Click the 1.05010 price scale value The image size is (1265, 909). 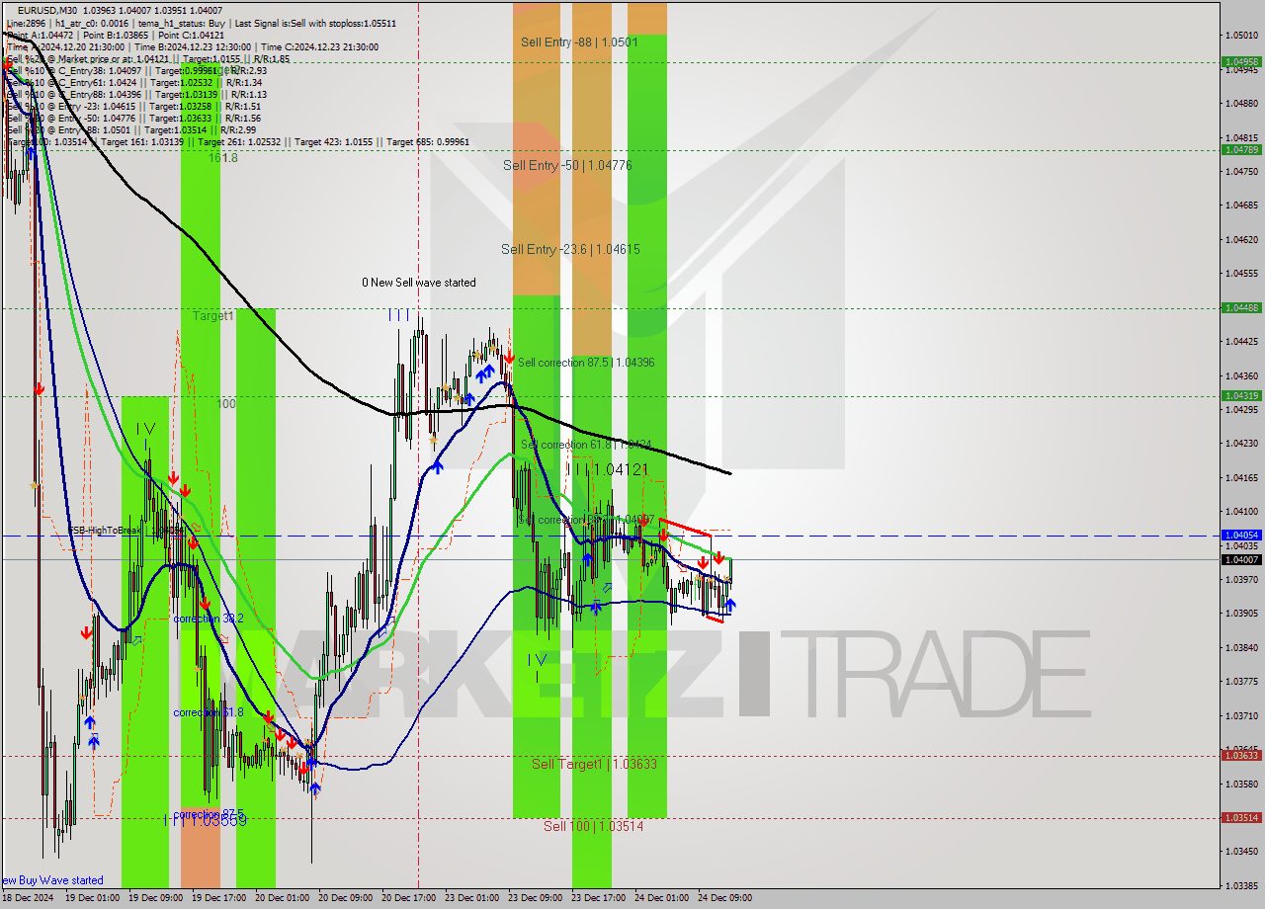pos(1241,35)
